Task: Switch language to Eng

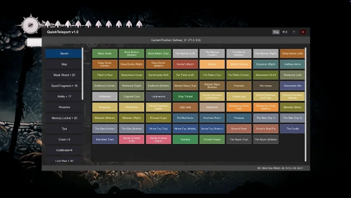Action: pos(276,32)
